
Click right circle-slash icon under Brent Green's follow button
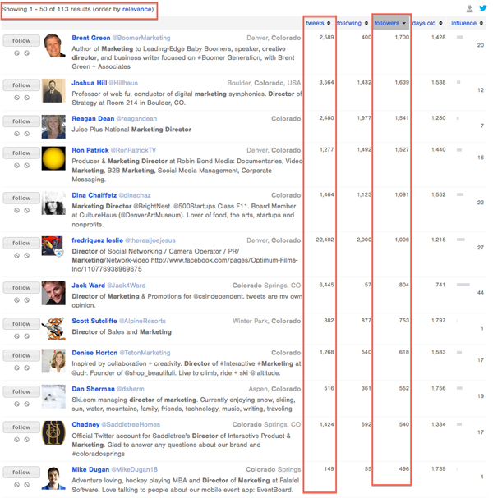pos(27,53)
